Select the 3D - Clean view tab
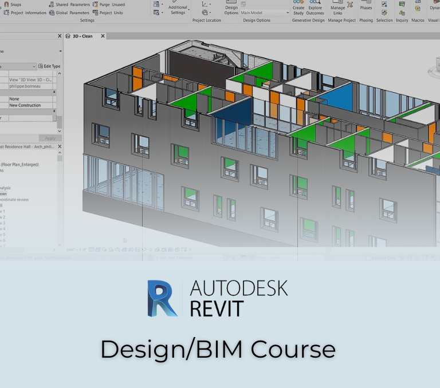The height and width of the screenshot is (388, 440). click(x=82, y=36)
